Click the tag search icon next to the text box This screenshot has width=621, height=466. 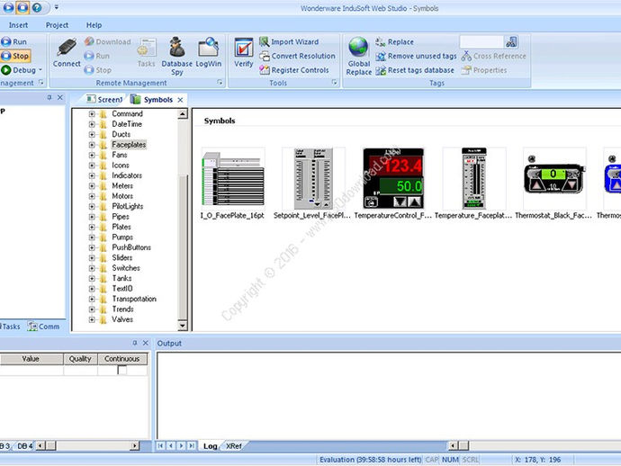(511, 41)
